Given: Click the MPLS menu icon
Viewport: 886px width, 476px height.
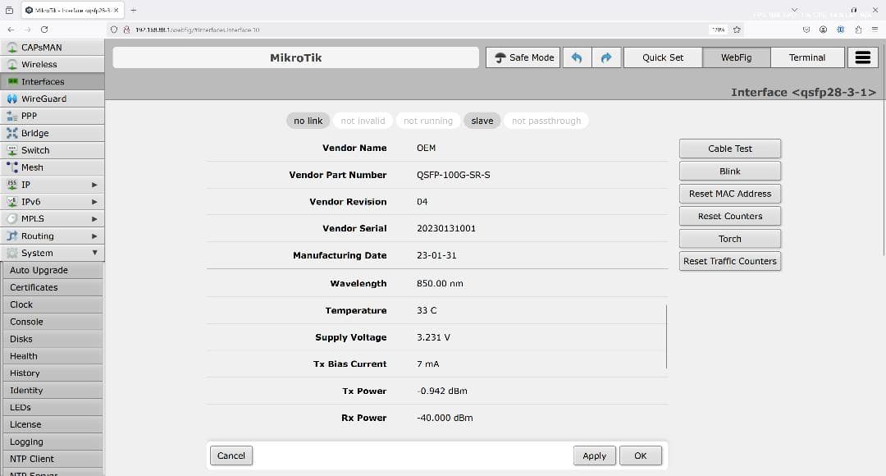Looking at the screenshot, I should (x=11, y=219).
